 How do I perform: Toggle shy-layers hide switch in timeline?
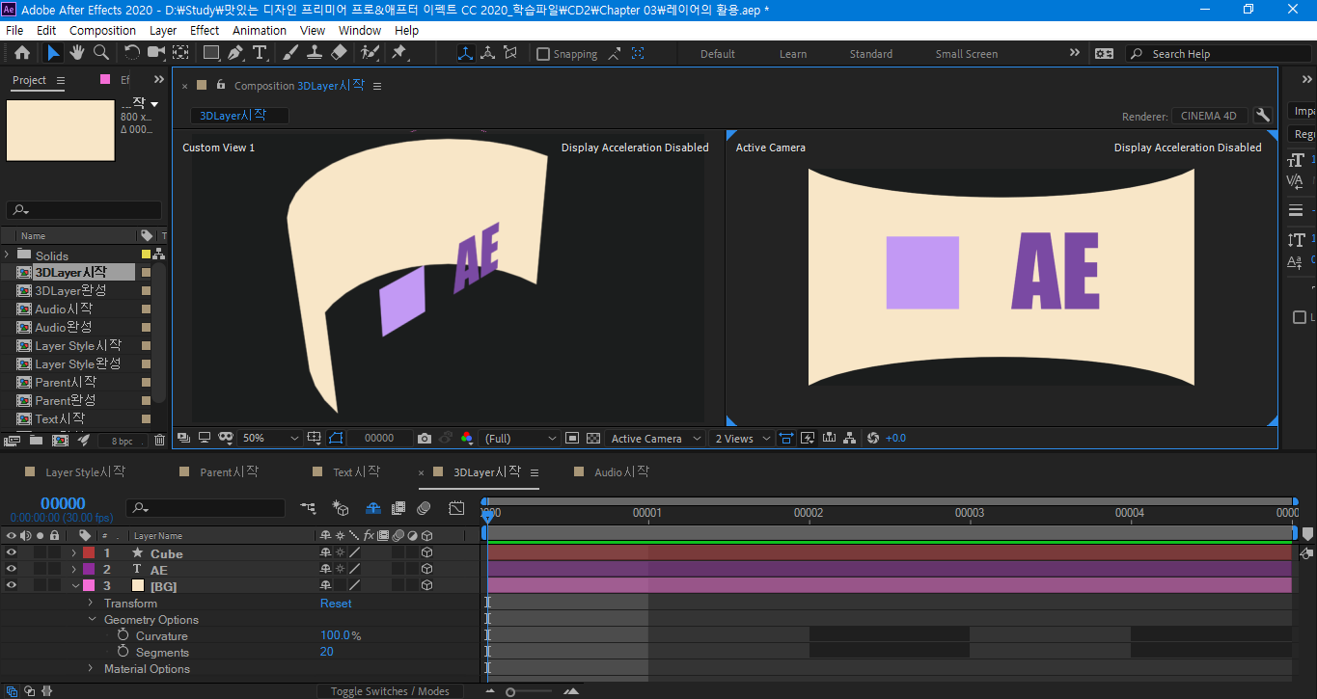(x=372, y=507)
